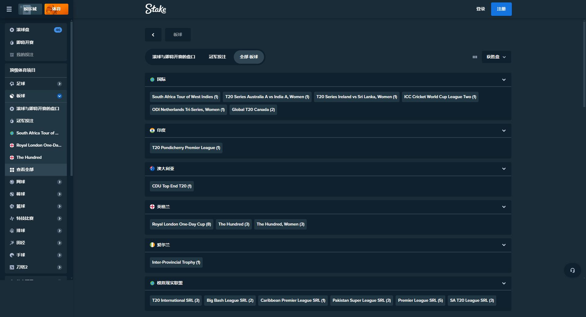Click the 板球 breadcrumb label

(x=178, y=35)
